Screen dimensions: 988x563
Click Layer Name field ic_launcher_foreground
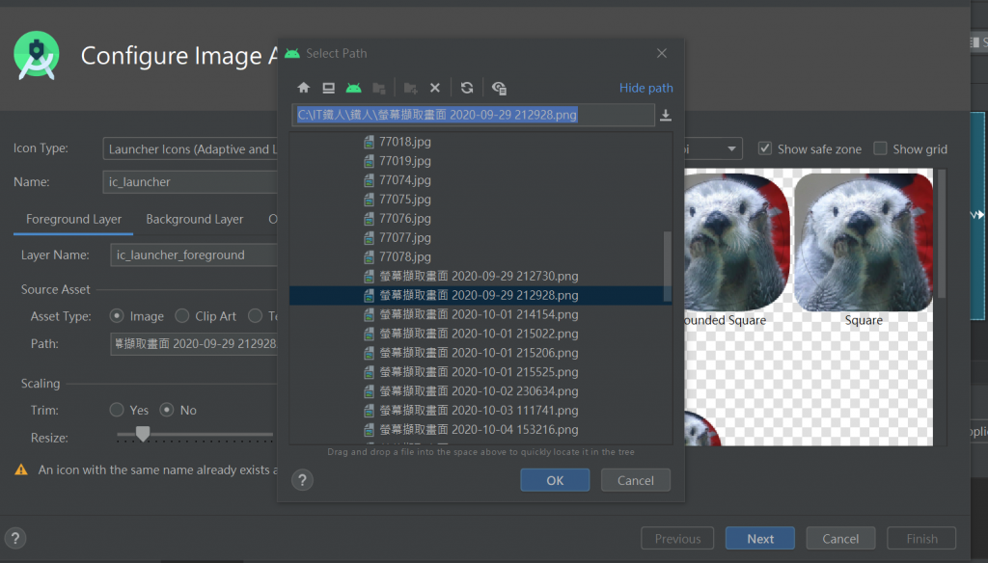point(194,255)
